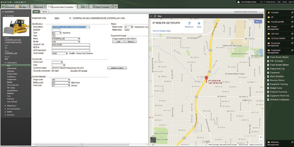The image size is (294, 147).
Task: Click into the RFID # input field
Action: point(71,48)
